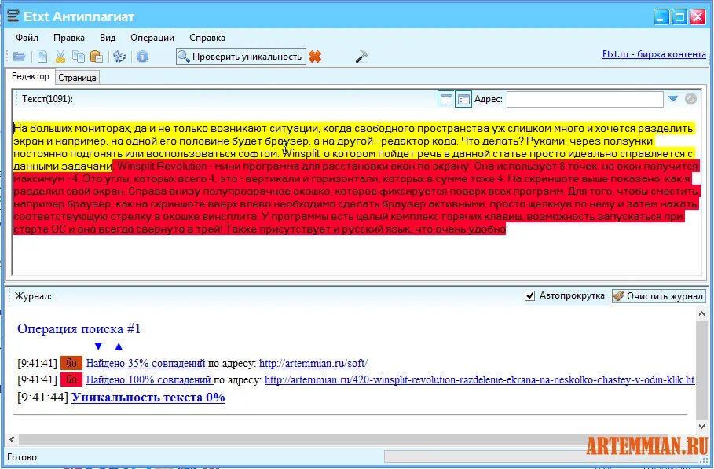The image size is (714, 469).
Task: Open Найдено 35% совпадений link
Action: [147, 364]
